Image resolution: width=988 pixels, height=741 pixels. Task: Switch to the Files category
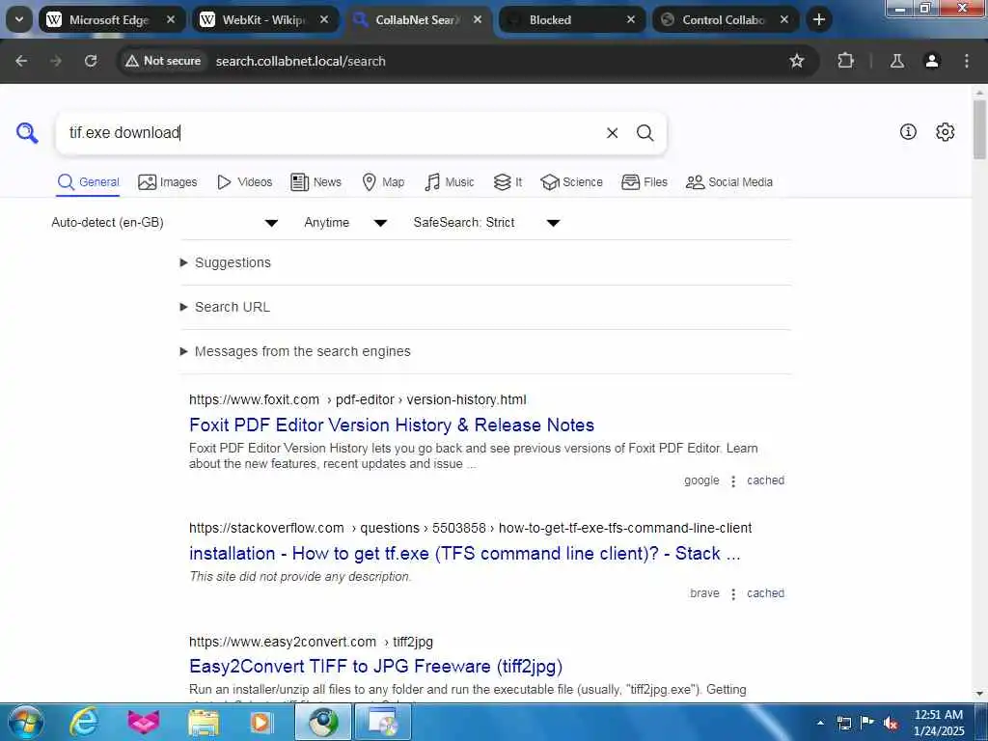coord(644,182)
